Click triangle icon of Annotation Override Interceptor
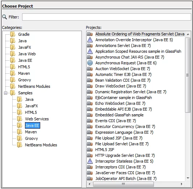 (90, 40)
